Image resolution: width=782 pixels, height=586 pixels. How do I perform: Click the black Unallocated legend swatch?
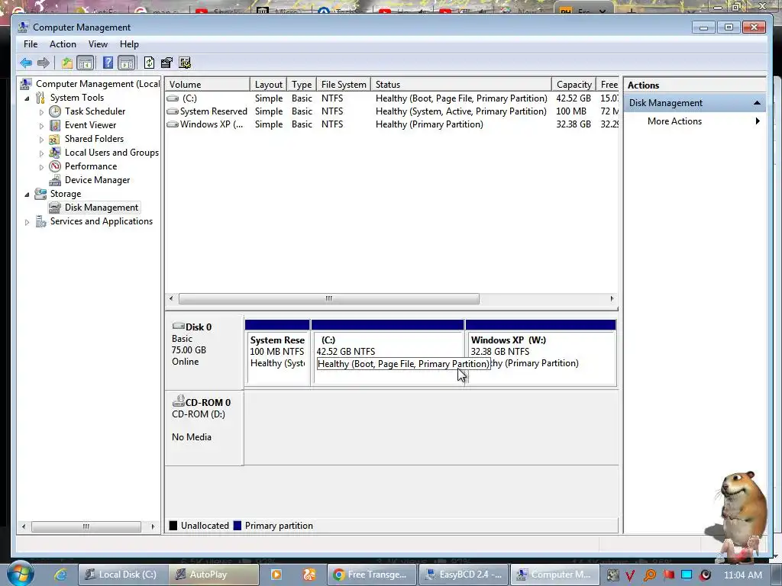tap(173, 525)
